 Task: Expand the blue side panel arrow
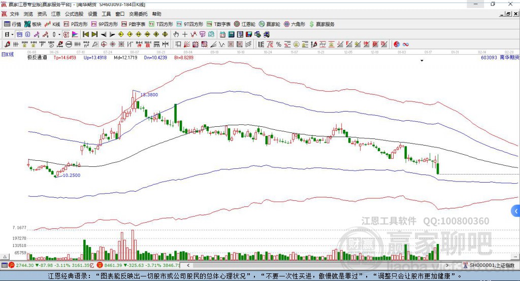(515, 211)
